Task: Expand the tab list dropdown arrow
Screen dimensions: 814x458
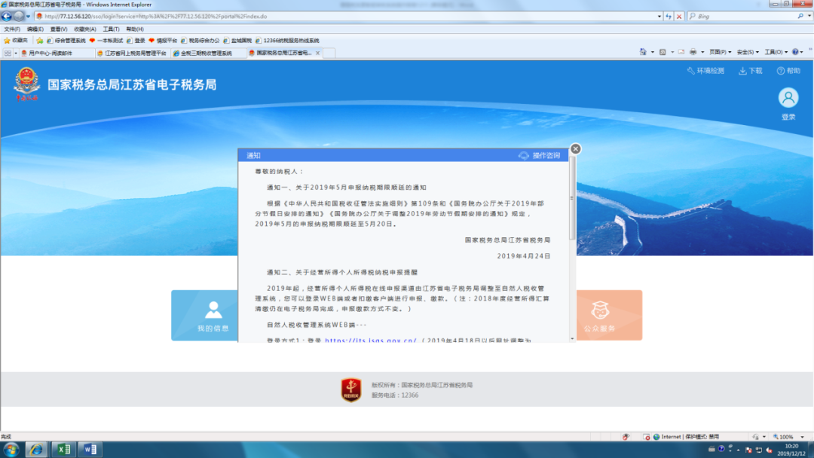Action: pos(16,53)
